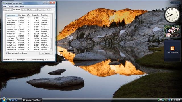Click Physical Memory: 54% status text
The image size is (182, 102).
pos(40,59)
